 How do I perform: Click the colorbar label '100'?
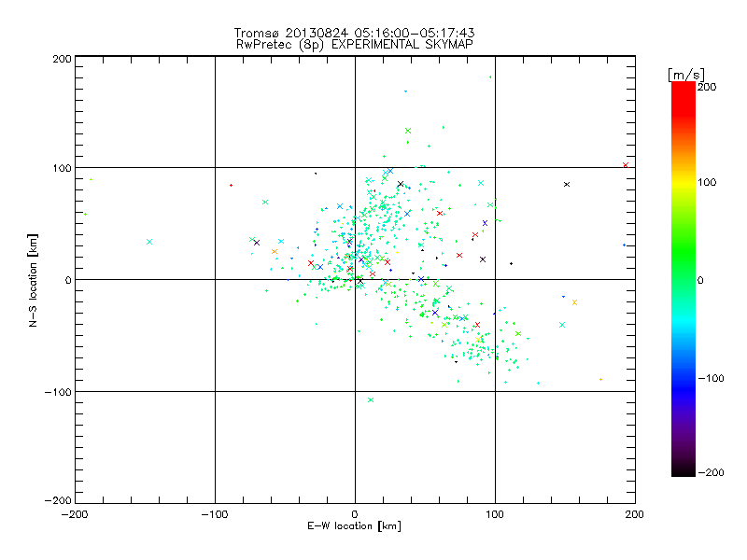(707, 182)
